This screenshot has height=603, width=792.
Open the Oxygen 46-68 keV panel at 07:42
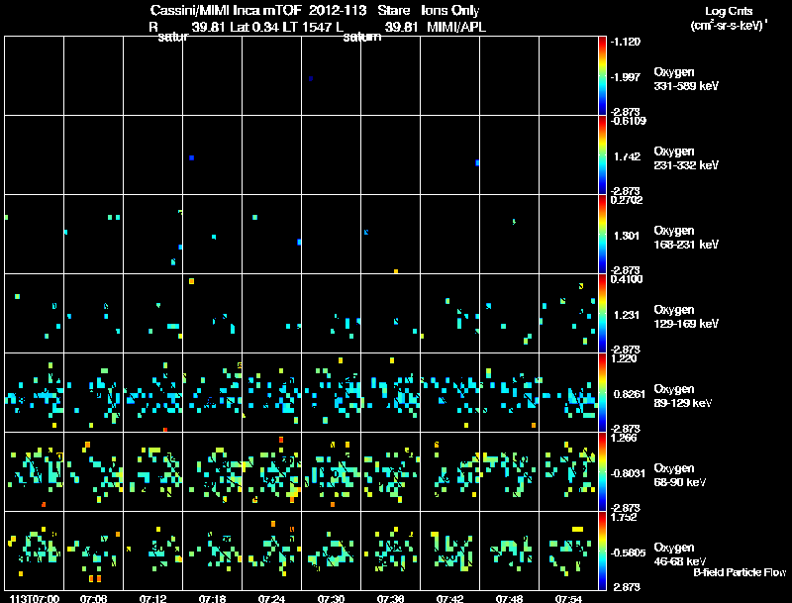tap(450, 552)
